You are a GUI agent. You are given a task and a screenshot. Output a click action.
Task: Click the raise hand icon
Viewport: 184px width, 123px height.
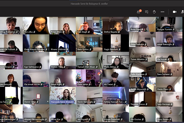[x=154, y=12]
